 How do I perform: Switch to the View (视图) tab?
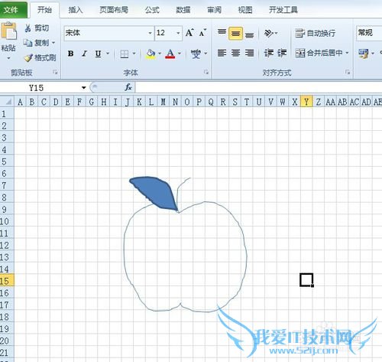[245, 10]
